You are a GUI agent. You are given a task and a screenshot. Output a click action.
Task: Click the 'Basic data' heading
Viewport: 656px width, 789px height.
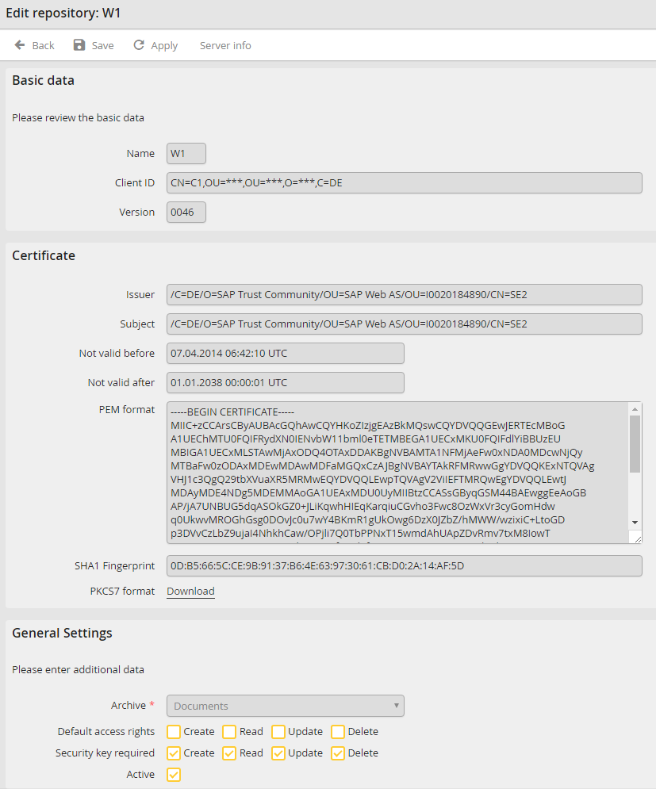pyautogui.click(x=44, y=81)
